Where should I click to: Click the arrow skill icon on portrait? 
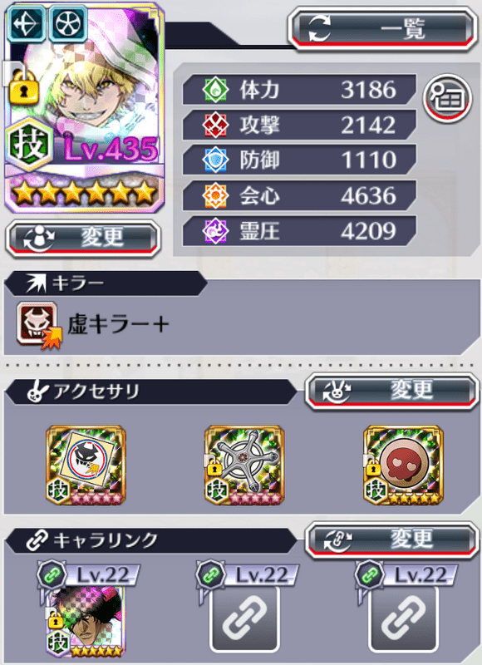pyautogui.click(x=27, y=23)
